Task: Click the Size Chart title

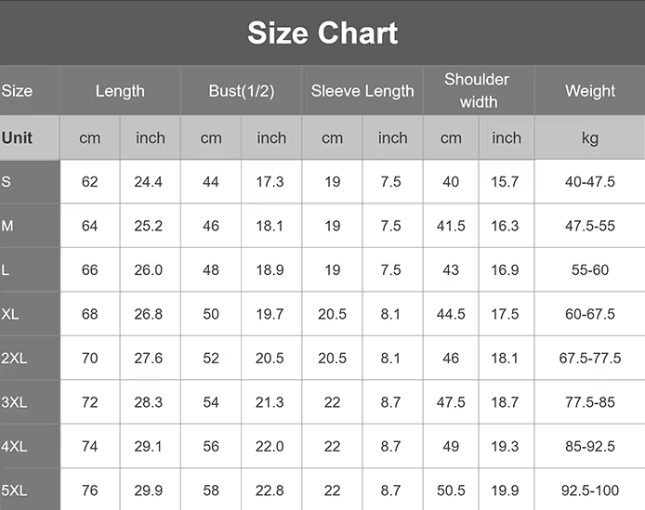Action: [322, 33]
